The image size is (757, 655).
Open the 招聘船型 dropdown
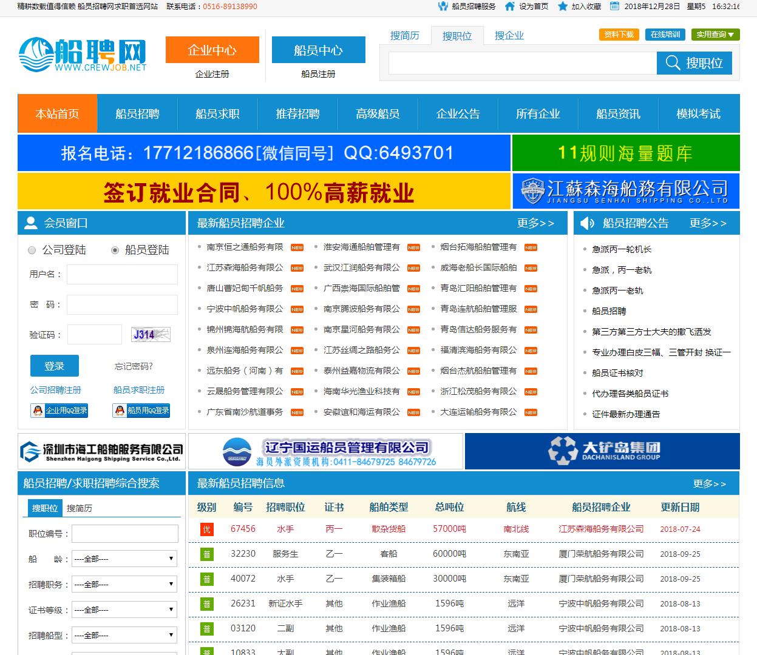(124, 635)
